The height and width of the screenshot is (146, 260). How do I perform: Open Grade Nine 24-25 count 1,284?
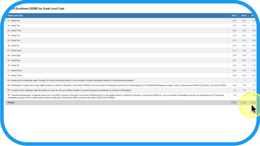244,61
